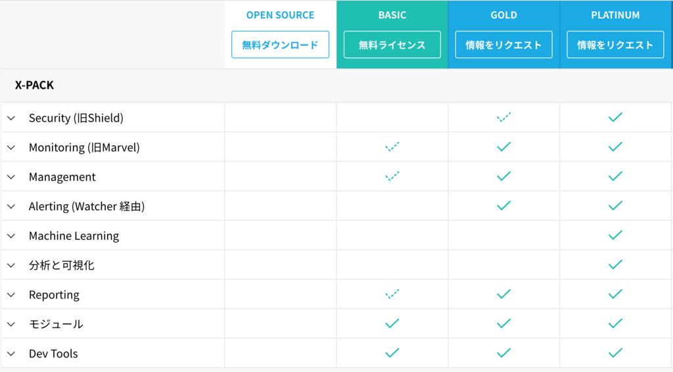Click the Platinum checkmark for Alerting
673x372 pixels.
click(615, 206)
